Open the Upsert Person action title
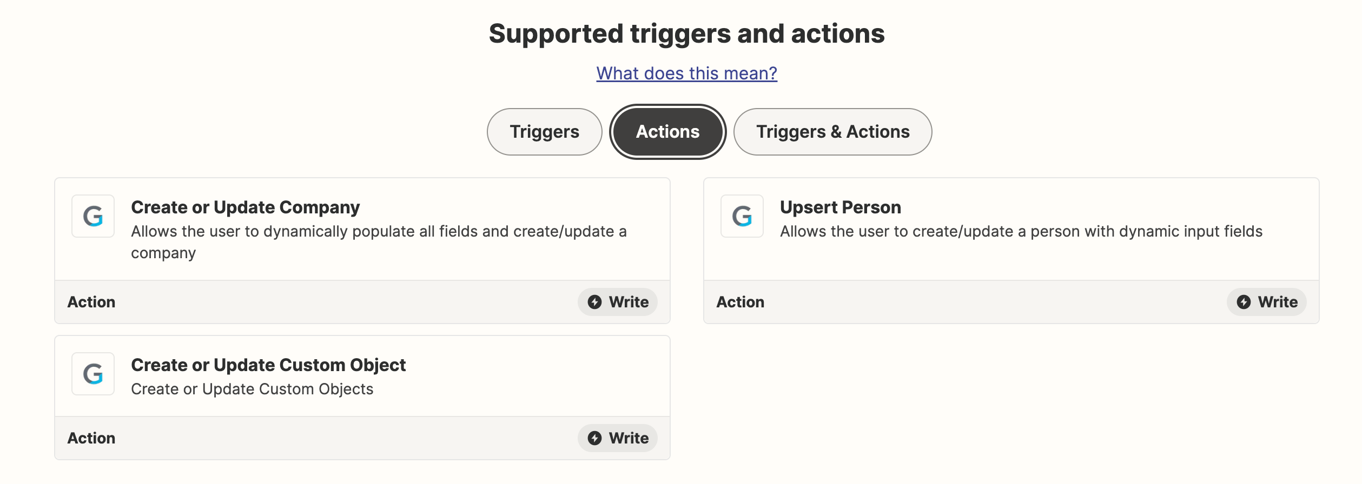The image size is (1362, 484). pos(841,207)
